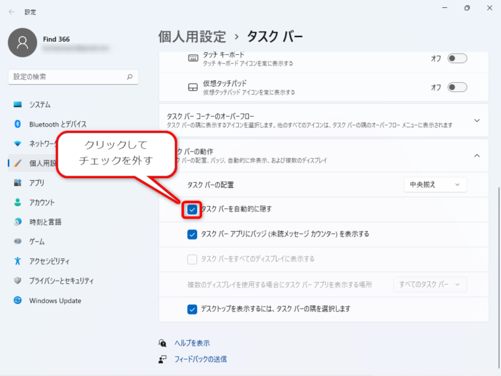The height and width of the screenshot is (376, 501).
Task: Open the 中央揃え alignment dropdown
Action: (434, 185)
